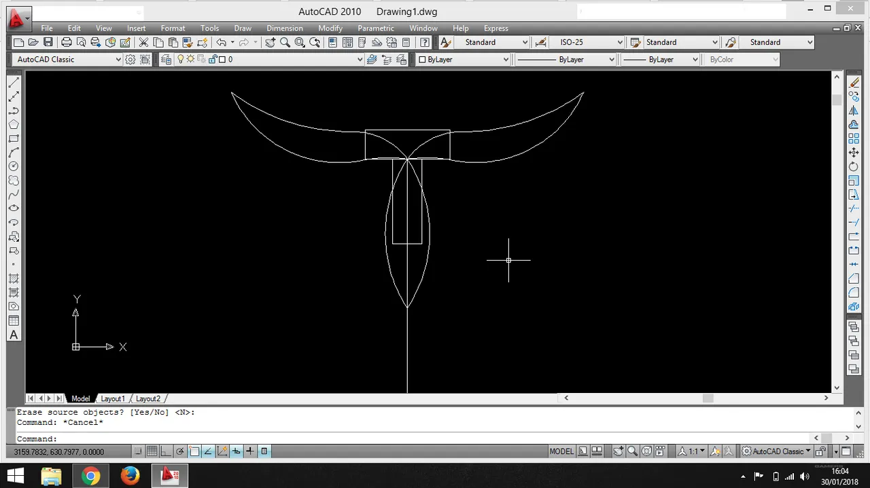Click the New drawing icon
This screenshot has width=870, height=488.
(x=18, y=42)
